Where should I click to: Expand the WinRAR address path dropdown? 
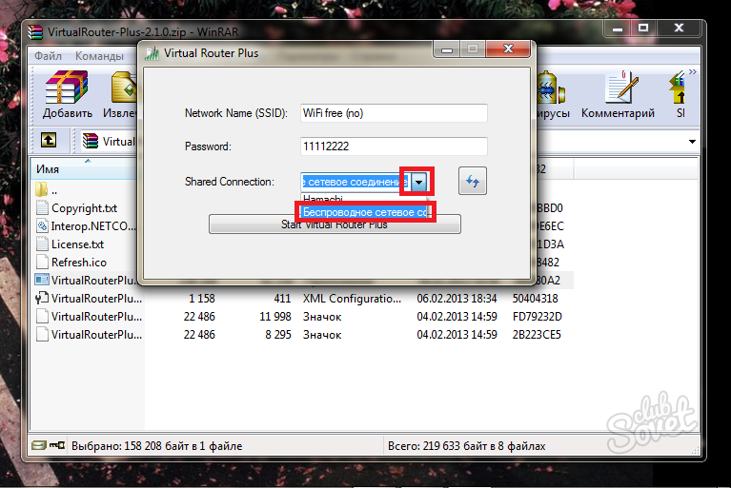coord(692,142)
